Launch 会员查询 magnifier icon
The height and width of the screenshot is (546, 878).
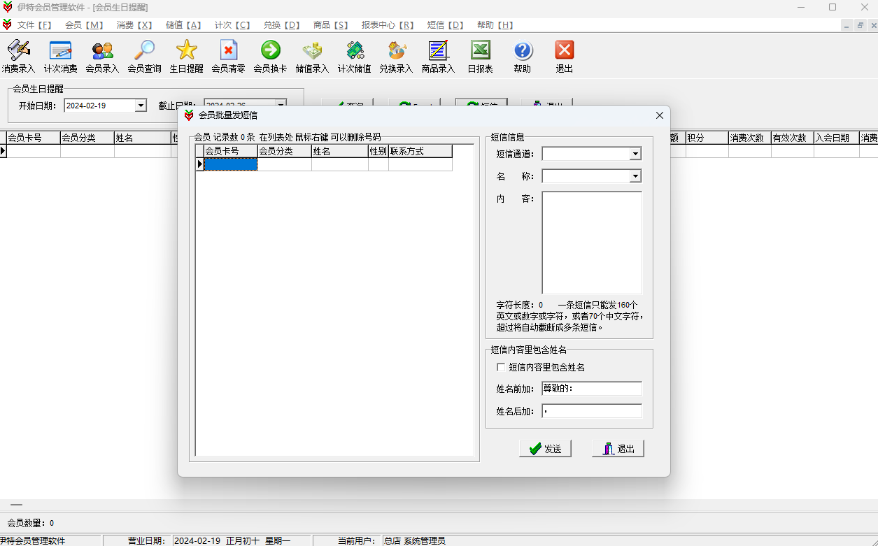144,57
